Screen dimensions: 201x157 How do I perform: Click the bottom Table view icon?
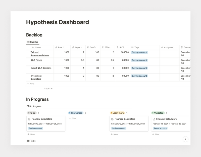(28, 141)
